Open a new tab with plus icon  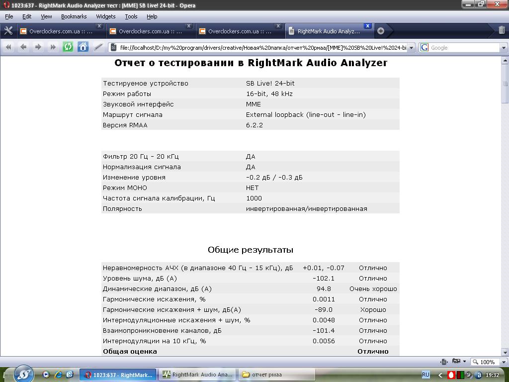[381, 31]
